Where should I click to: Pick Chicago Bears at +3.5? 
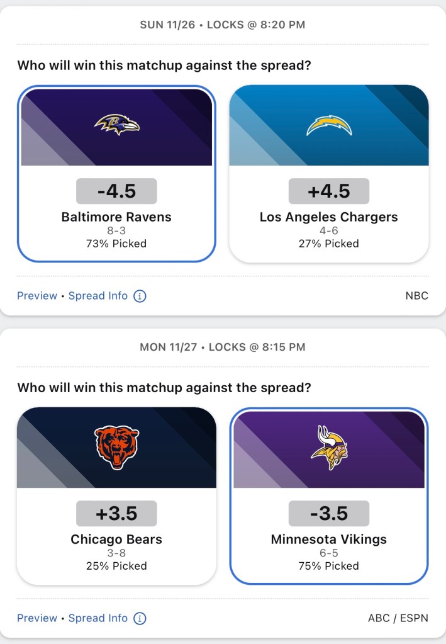click(116, 539)
